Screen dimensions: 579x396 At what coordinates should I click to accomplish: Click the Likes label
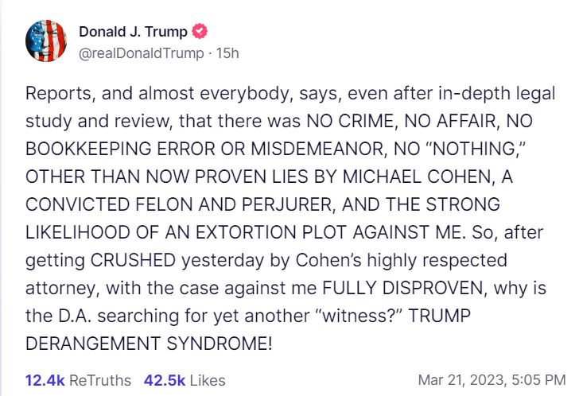click(207, 380)
